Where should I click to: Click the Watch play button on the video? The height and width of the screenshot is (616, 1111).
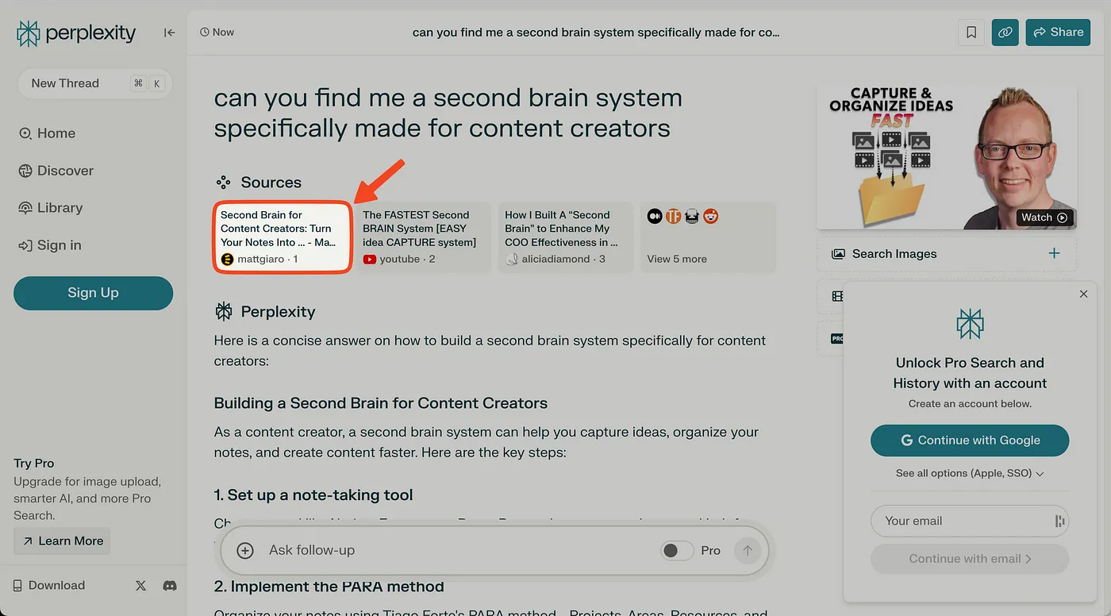(1046, 218)
